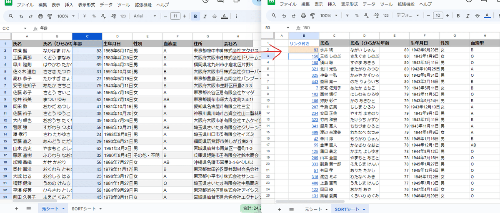
Task: Open text color picker in right window
Action: coord(487,15)
